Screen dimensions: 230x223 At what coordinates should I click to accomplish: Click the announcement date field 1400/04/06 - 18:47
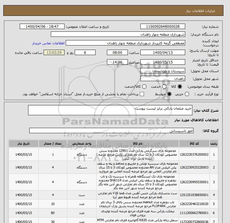(42, 26)
